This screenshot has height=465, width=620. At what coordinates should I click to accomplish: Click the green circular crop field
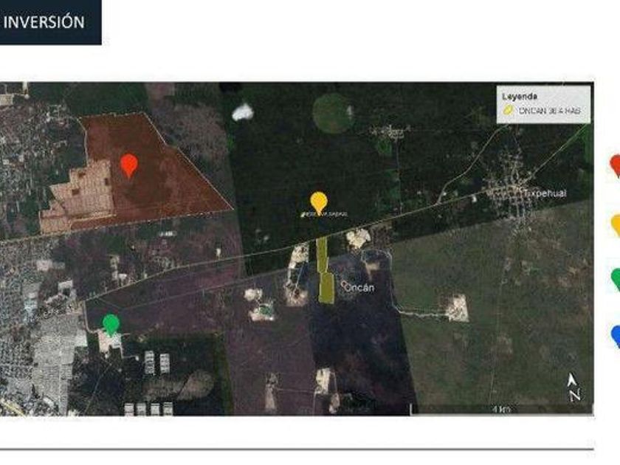click(333, 113)
